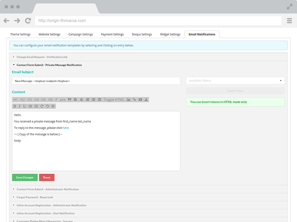Align text right in content editor
Viewport: 297px width, 222px height.
pos(87,100)
